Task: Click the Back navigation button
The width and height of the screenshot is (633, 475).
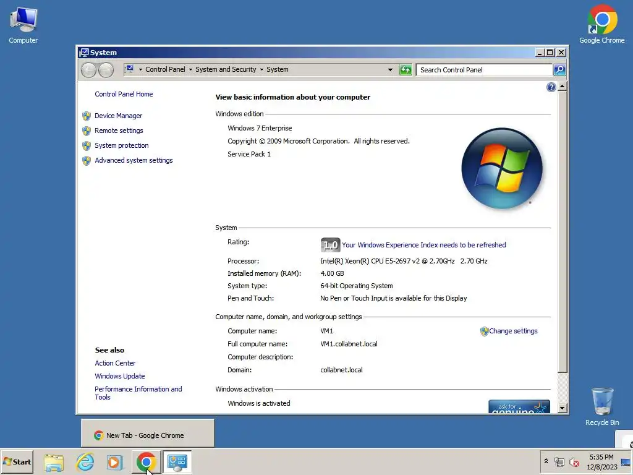Action: pyautogui.click(x=88, y=71)
